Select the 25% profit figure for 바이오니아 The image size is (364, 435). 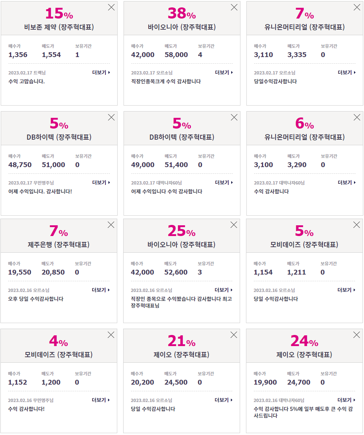pos(182,231)
